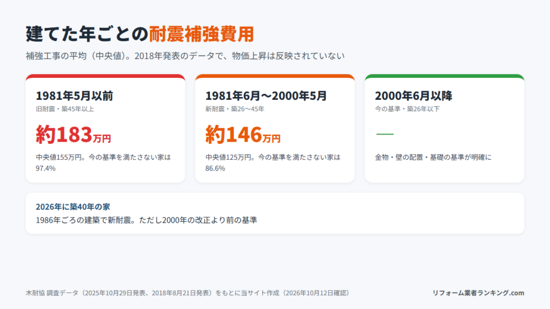The height and width of the screenshot is (309, 550).
Task: Click the label 今の基準・築26年以下
Action: (x=407, y=109)
